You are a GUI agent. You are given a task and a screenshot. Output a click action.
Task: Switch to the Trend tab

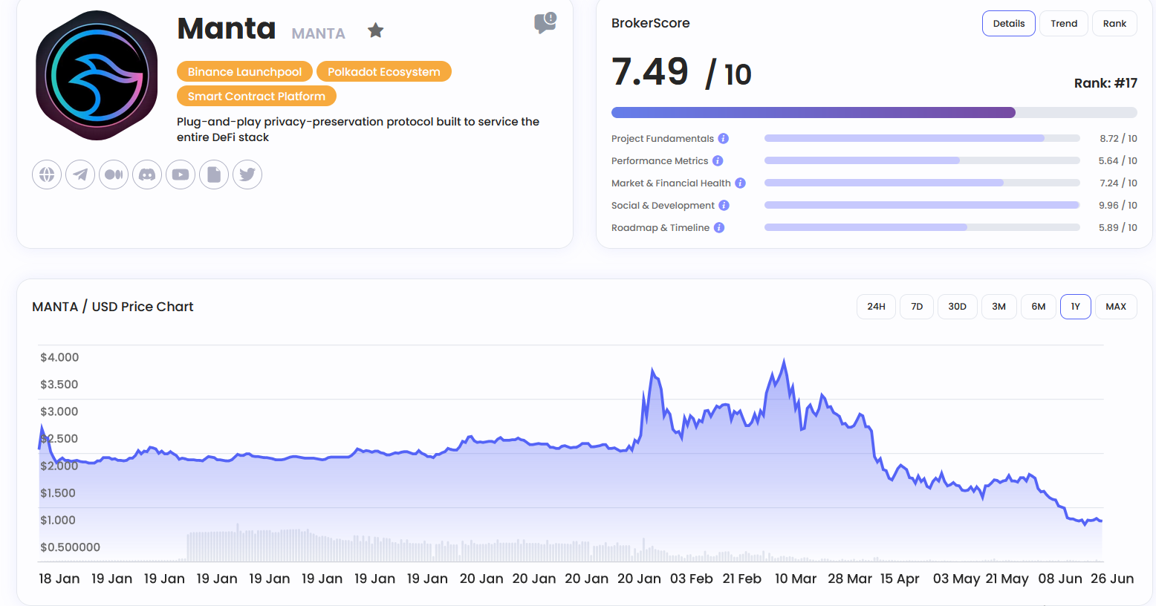coord(1064,24)
